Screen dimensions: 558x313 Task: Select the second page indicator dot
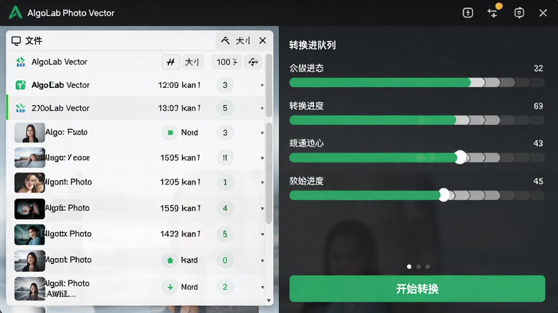click(x=418, y=266)
